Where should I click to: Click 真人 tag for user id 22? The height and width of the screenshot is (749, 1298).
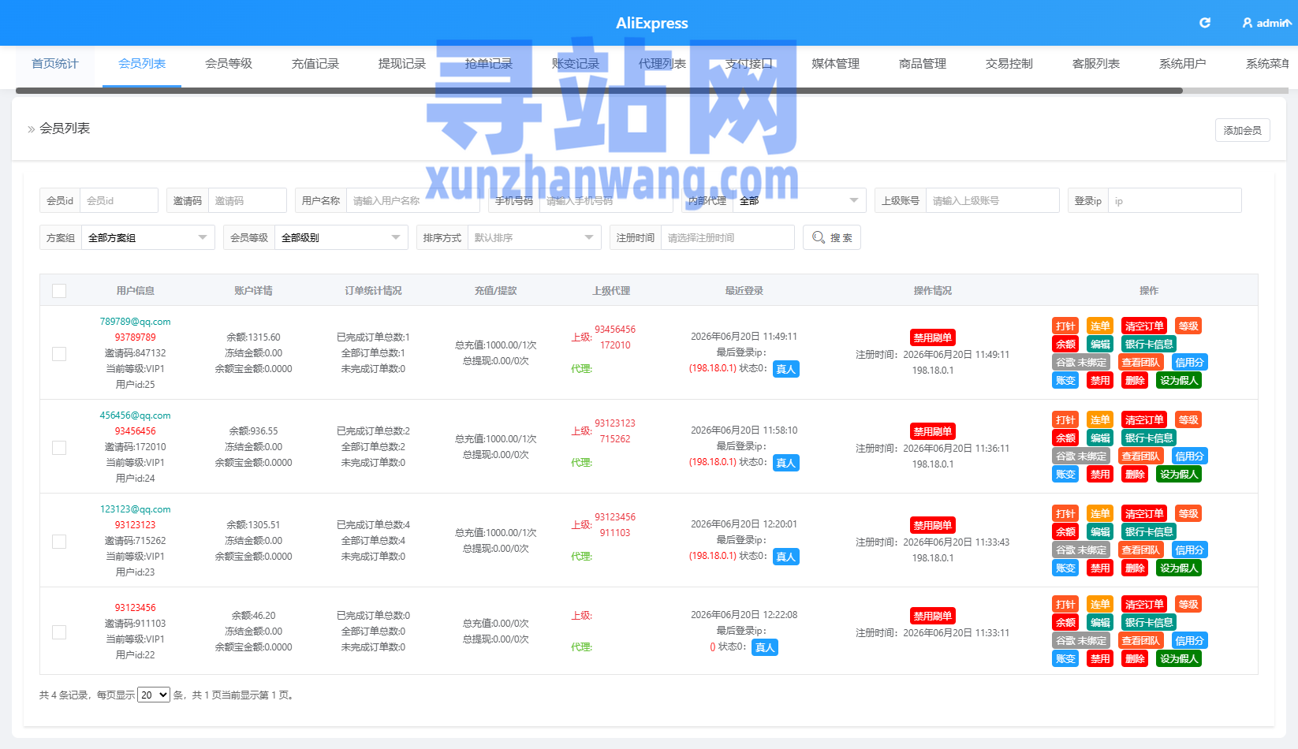click(x=765, y=647)
